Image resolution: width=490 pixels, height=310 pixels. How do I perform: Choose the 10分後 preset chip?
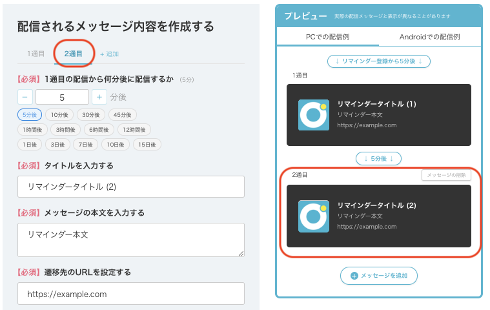pyautogui.click(x=59, y=115)
